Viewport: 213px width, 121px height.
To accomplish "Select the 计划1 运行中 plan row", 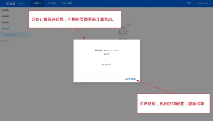I will tap(15, 35).
